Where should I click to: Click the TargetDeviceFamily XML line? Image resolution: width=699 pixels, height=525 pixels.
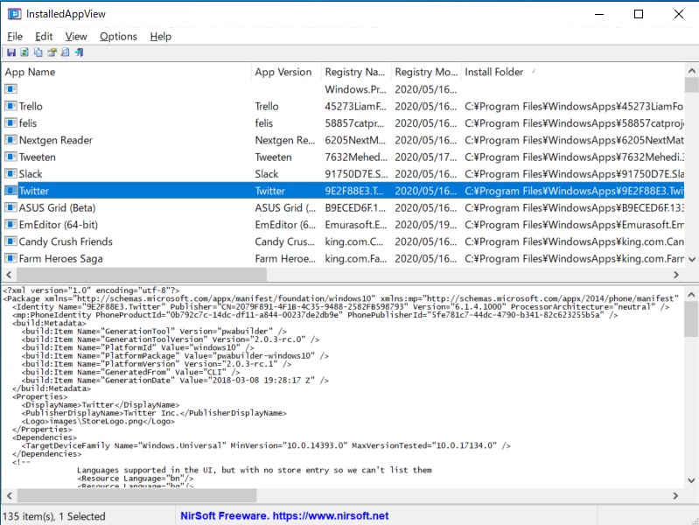click(x=266, y=445)
